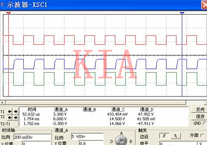Click the 时间轴 group label
The width and height of the screenshot is (207, 145).
point(8,130)
